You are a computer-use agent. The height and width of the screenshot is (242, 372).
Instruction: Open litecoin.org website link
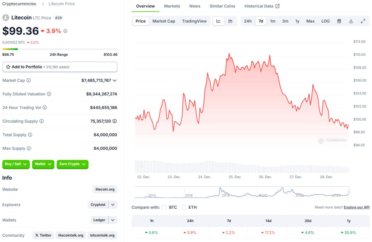pos(105,189)
